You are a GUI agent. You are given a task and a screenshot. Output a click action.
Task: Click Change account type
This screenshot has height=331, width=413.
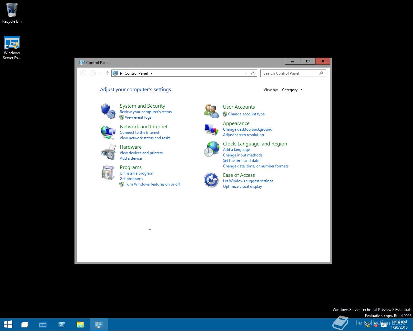(x=246, y=114)
